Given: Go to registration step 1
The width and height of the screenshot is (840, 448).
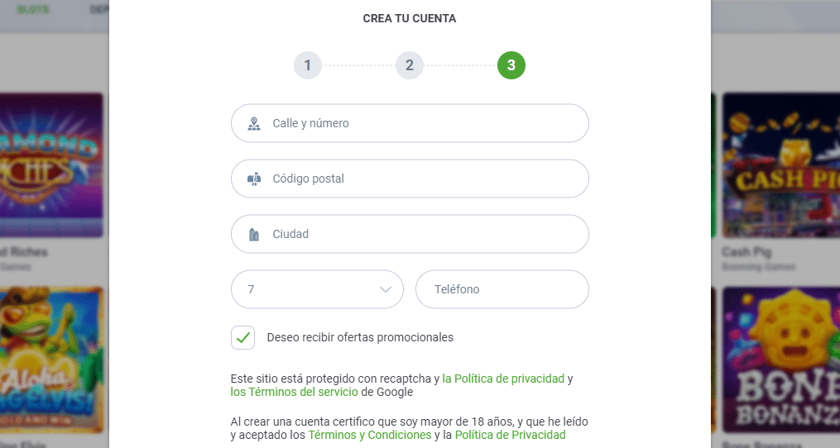Looking at the screenshot, I should pyautogui.click(x=307, y=65).
